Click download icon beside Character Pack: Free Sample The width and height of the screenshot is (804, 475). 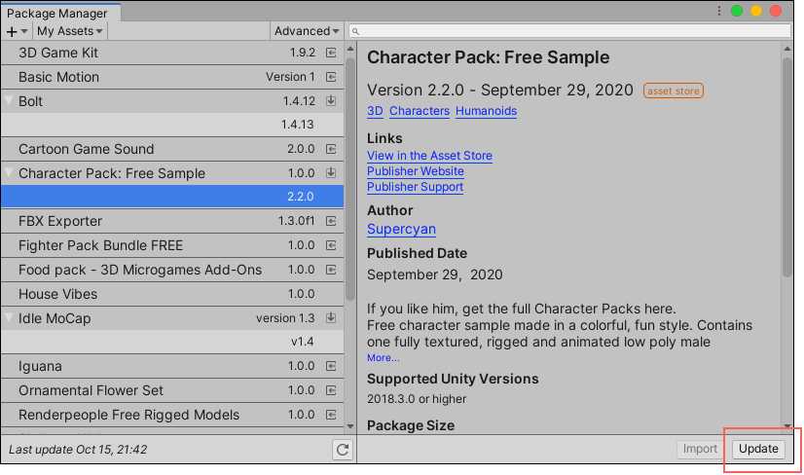[331, 173]
